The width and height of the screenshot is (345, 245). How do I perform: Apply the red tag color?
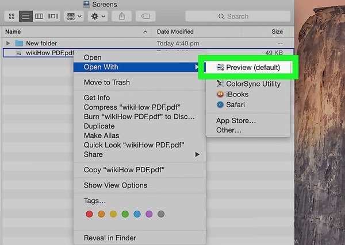89,214
